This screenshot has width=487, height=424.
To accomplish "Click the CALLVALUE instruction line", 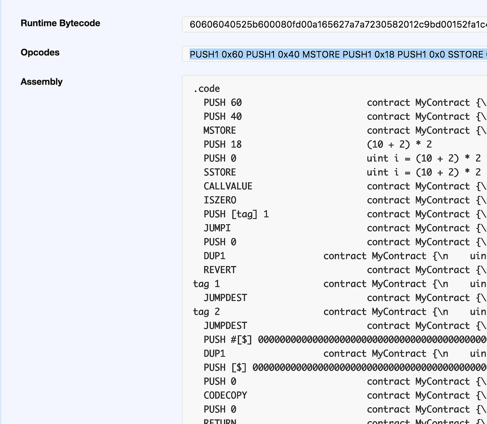I will (x=228, y=186).
